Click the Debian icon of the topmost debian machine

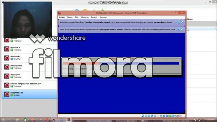[x=7, y=40]
